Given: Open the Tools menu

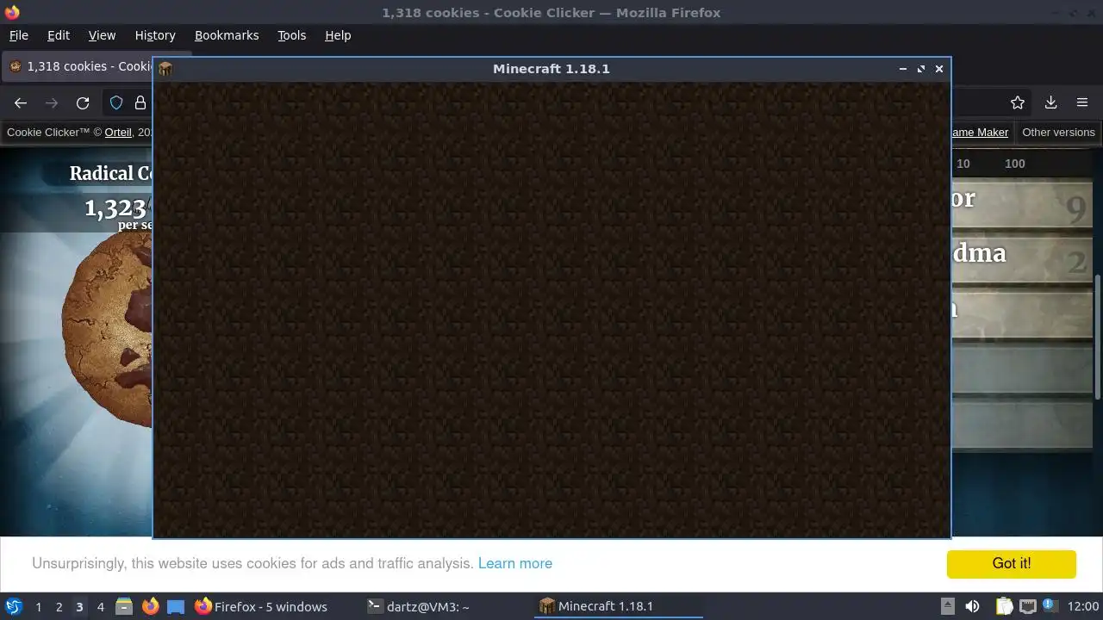Looking at the screenshot, I should click(x=291, y=35).
